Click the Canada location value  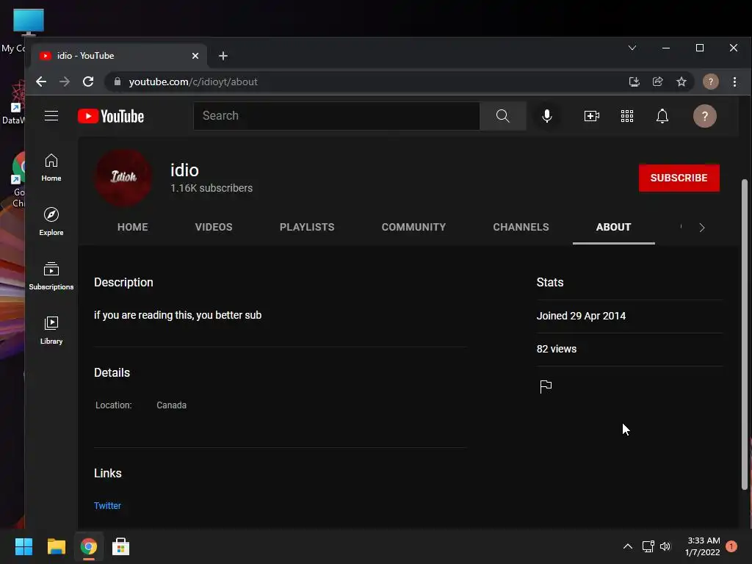tap(171, 405)
